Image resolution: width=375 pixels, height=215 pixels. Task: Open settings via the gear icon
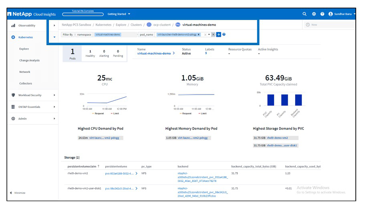coord(314,14)
